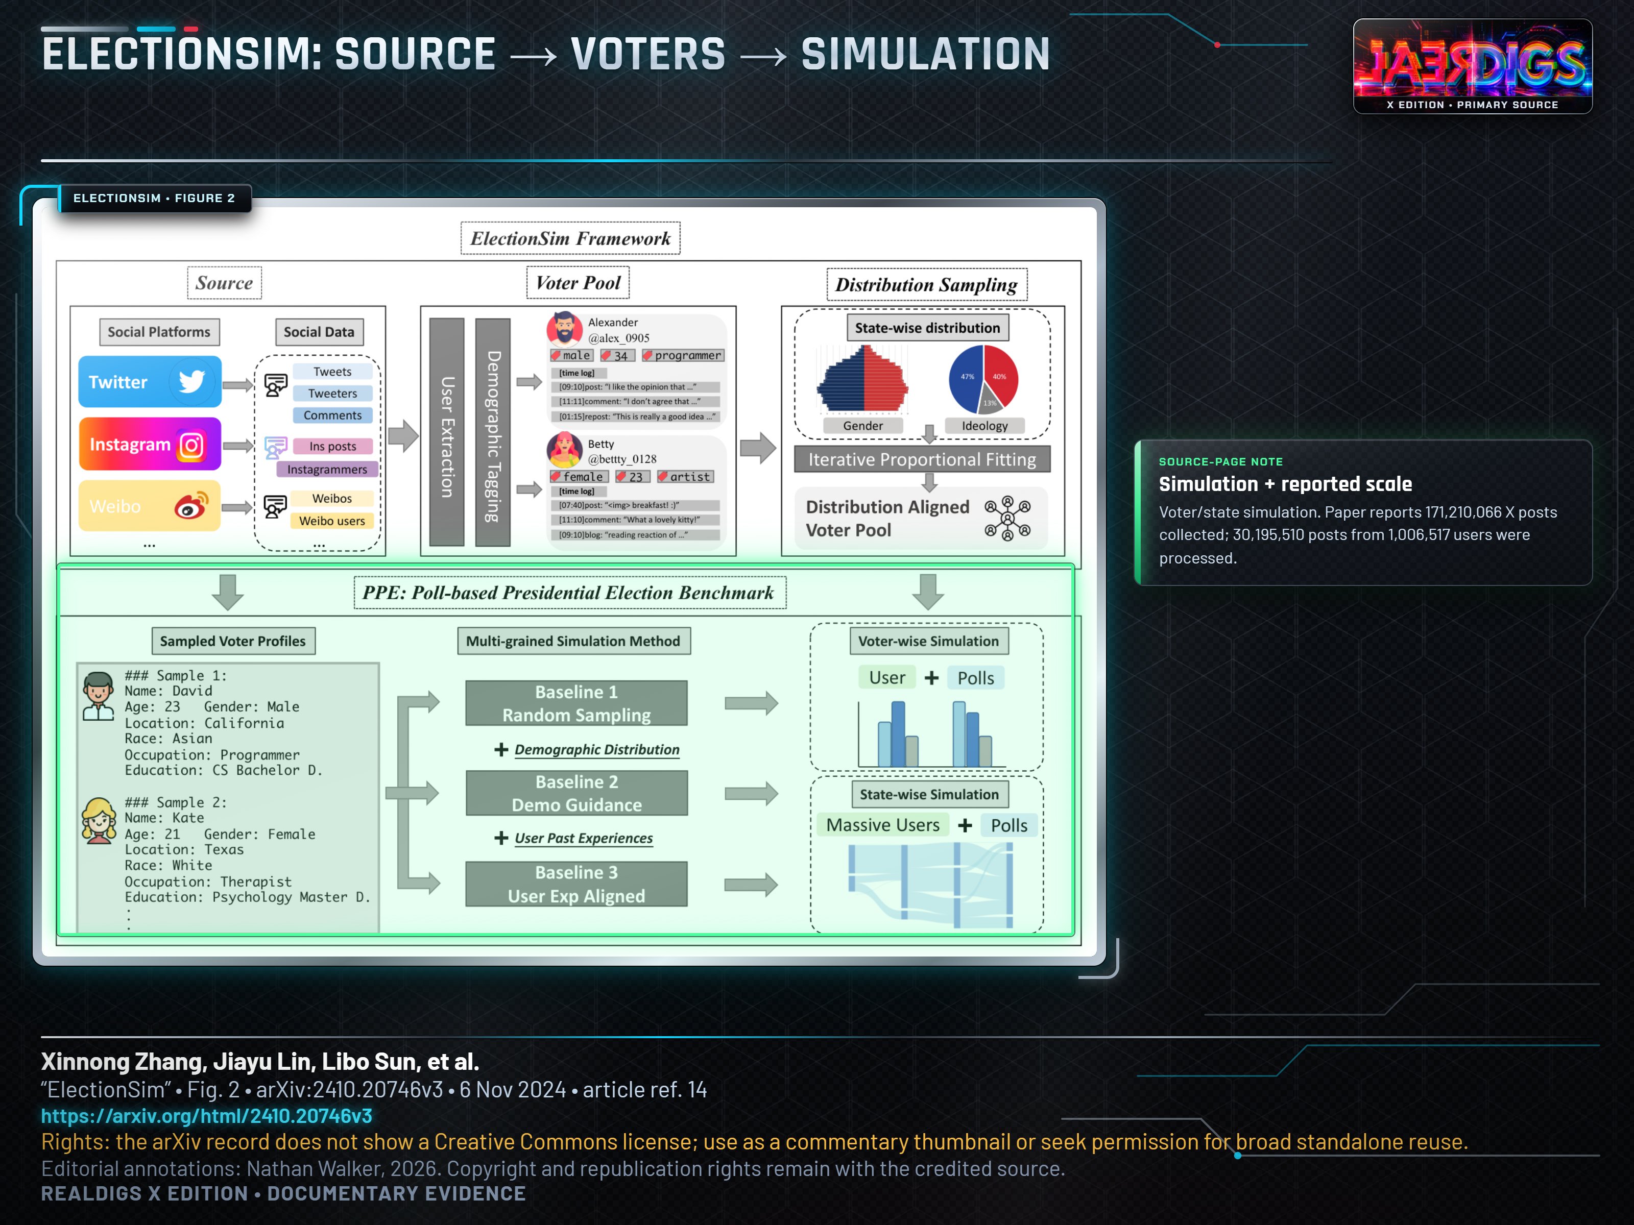This screenshot has height=1225, width=1634.
Task: Click the "Gender" chart caption
Action: [863, 425]
